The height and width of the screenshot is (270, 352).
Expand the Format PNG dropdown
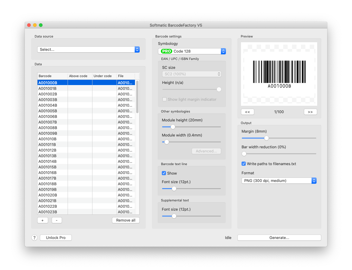coord(279,180)
